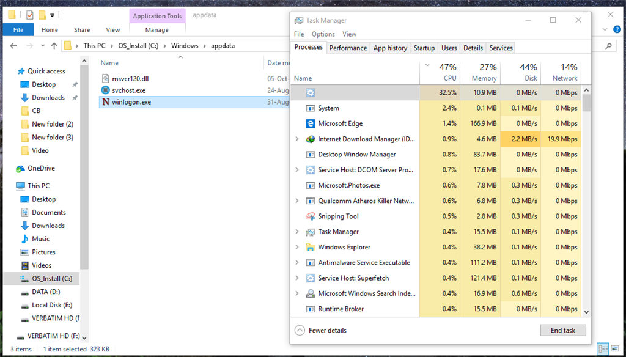Switch to the Details tab
This screenshot has height=357, width=626.
coord(473,48)
